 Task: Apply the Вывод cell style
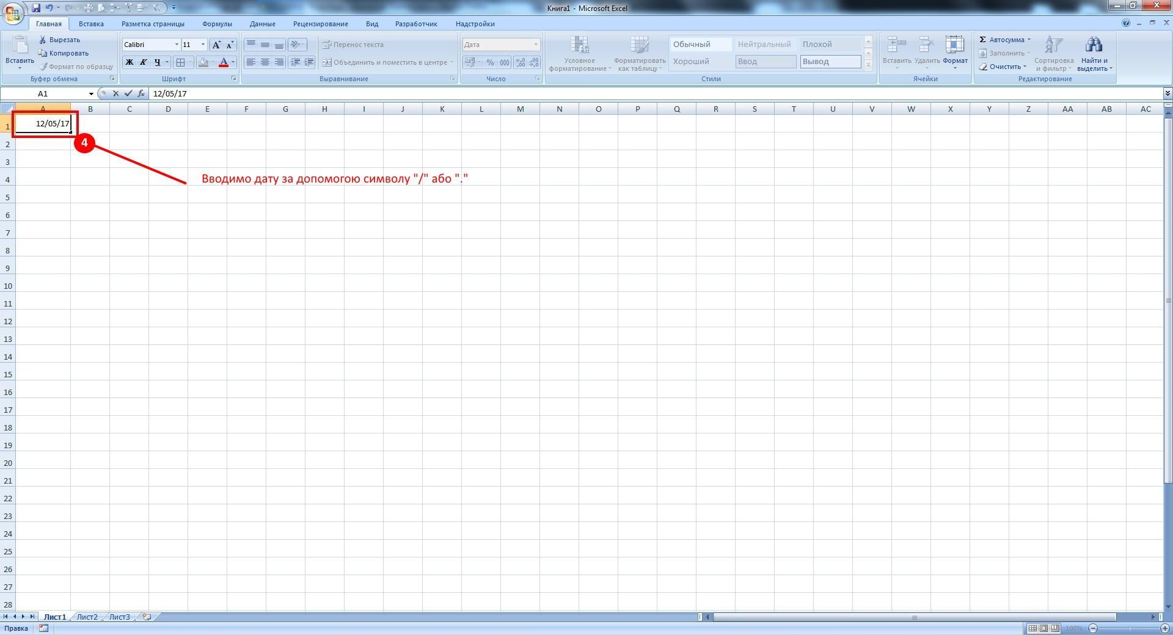click(x=830, y=62)
